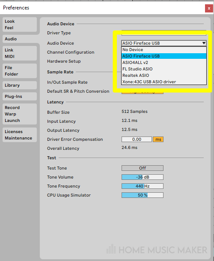Open the Plug-Ins preferences tab
The height and width of the screenshot is (261, 214).
(20, 97)
